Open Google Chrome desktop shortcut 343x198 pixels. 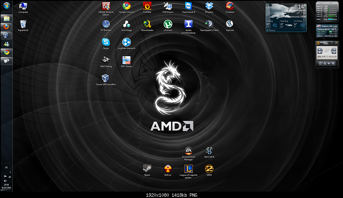(127, 8)
